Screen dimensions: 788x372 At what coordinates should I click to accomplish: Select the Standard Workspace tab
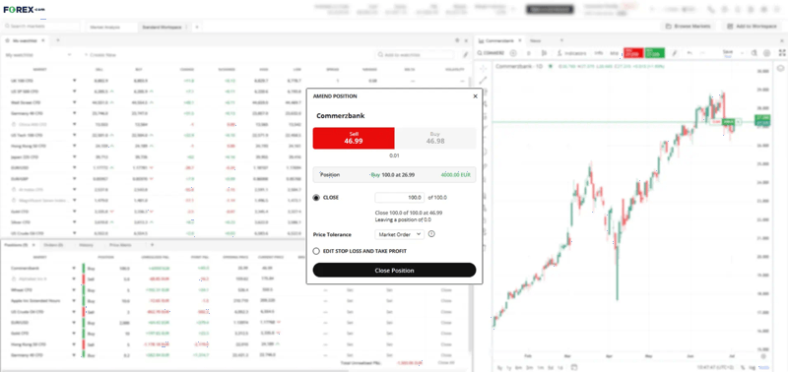click(162, 27)
